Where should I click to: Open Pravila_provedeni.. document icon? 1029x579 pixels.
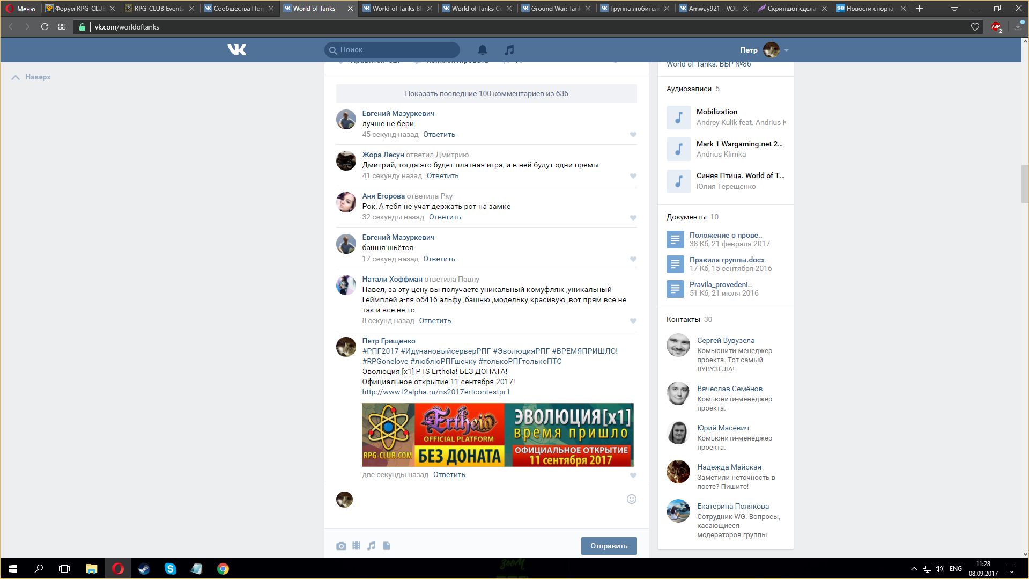point(675,289)
